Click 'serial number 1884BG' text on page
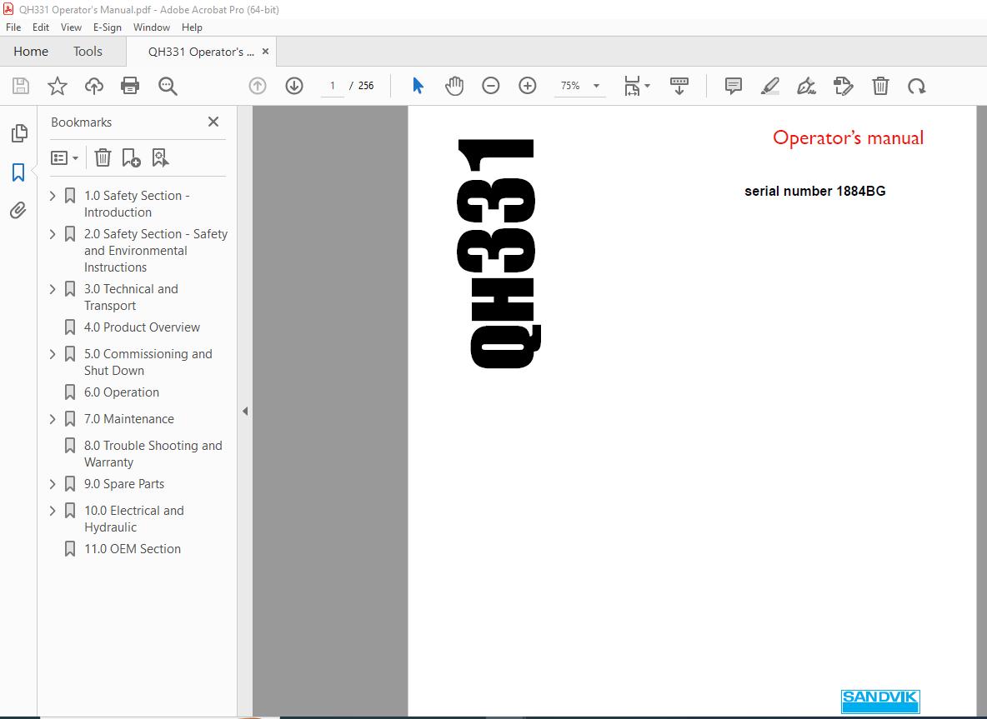This screenshot has width=987, height=719. pos(814,192)
